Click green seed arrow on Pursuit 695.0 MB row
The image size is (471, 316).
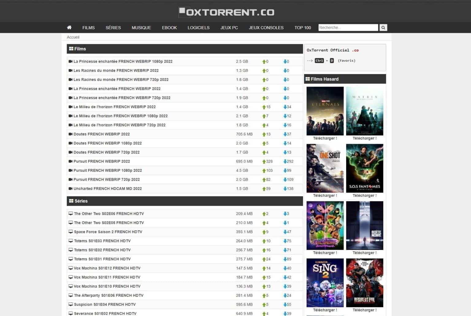click(264, 162)
